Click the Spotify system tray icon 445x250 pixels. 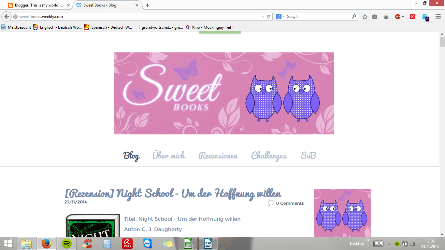tap(397, 244)
